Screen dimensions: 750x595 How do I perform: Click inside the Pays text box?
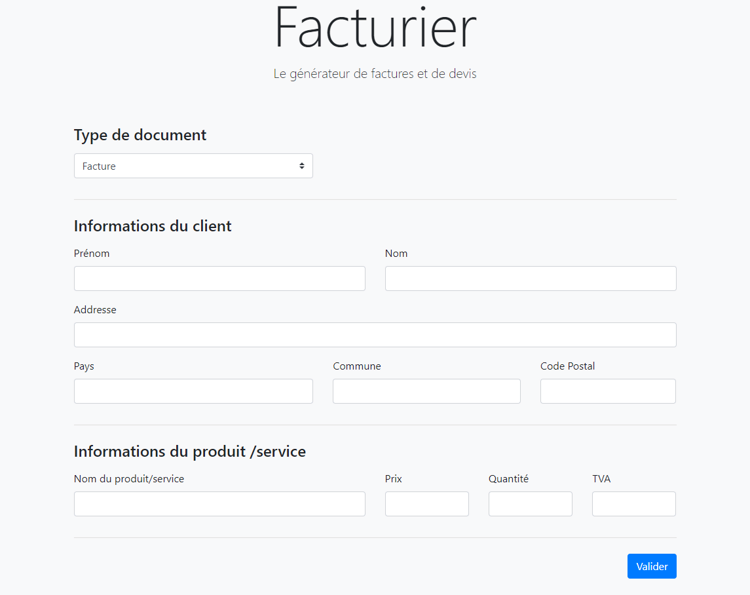click(x=193, y=391)
